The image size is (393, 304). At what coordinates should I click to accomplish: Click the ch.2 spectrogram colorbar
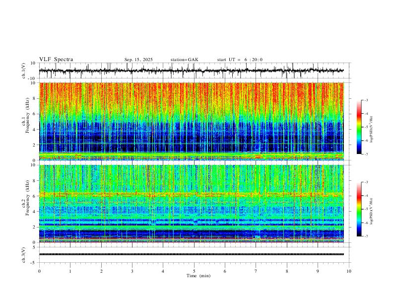click(359, 209)
